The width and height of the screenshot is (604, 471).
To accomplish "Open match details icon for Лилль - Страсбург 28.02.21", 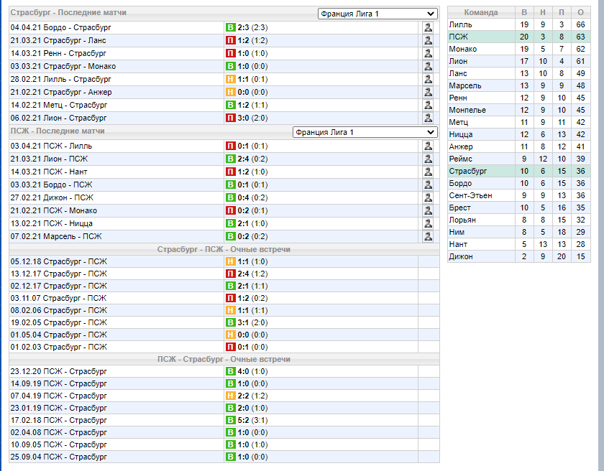I will (x=428, y=79).
